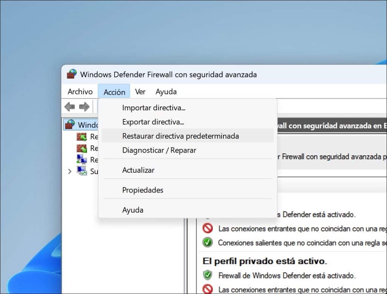This screenshot has width=387, height=294.
Task: Expand the Supervisión tree node chevron
Action: 70,171
